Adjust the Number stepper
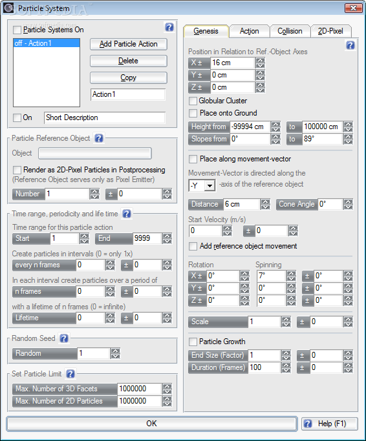 94,194
